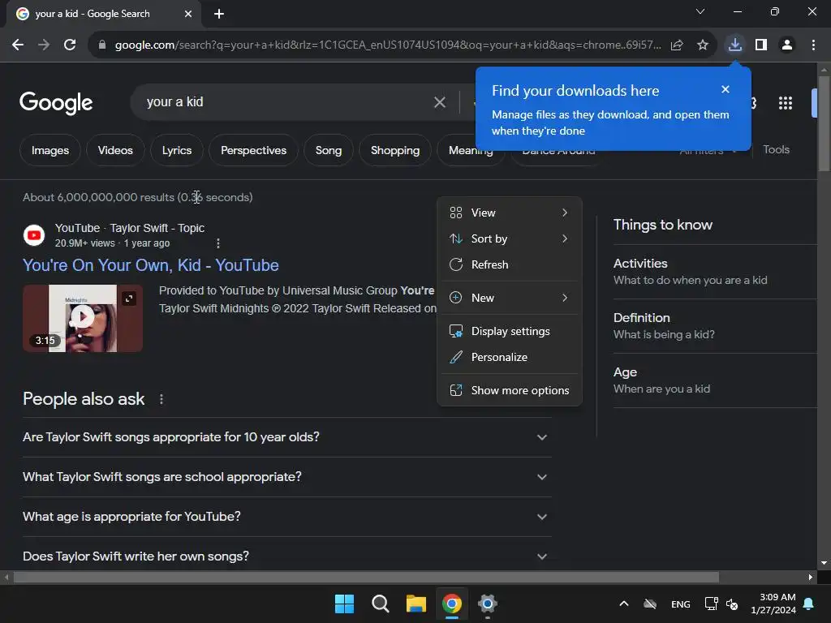The width and height of the screenshot is (831, 623).
Task: Open New submenu in context menu
Action: [x=510, y=298]
